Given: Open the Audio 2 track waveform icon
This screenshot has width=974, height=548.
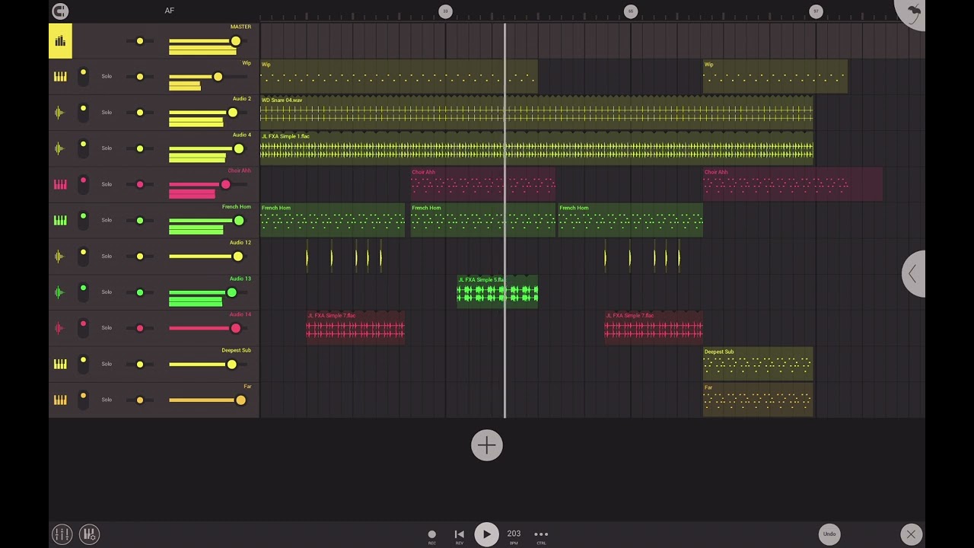Looking at the screenshot, I should (60, 113).
